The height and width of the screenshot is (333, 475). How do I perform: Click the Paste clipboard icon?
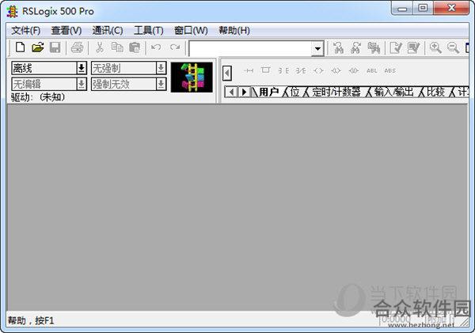135,47
